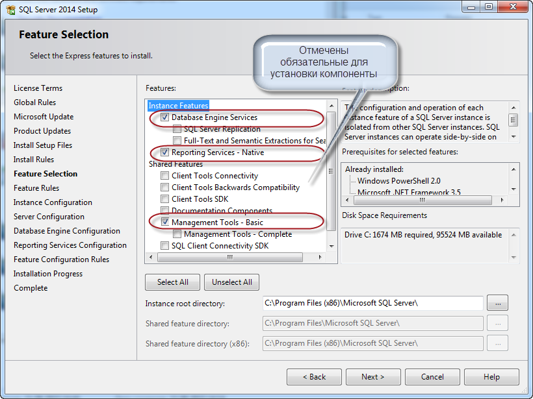Click Instance Configuration step
533x399 pixels.
pos(53,202)
